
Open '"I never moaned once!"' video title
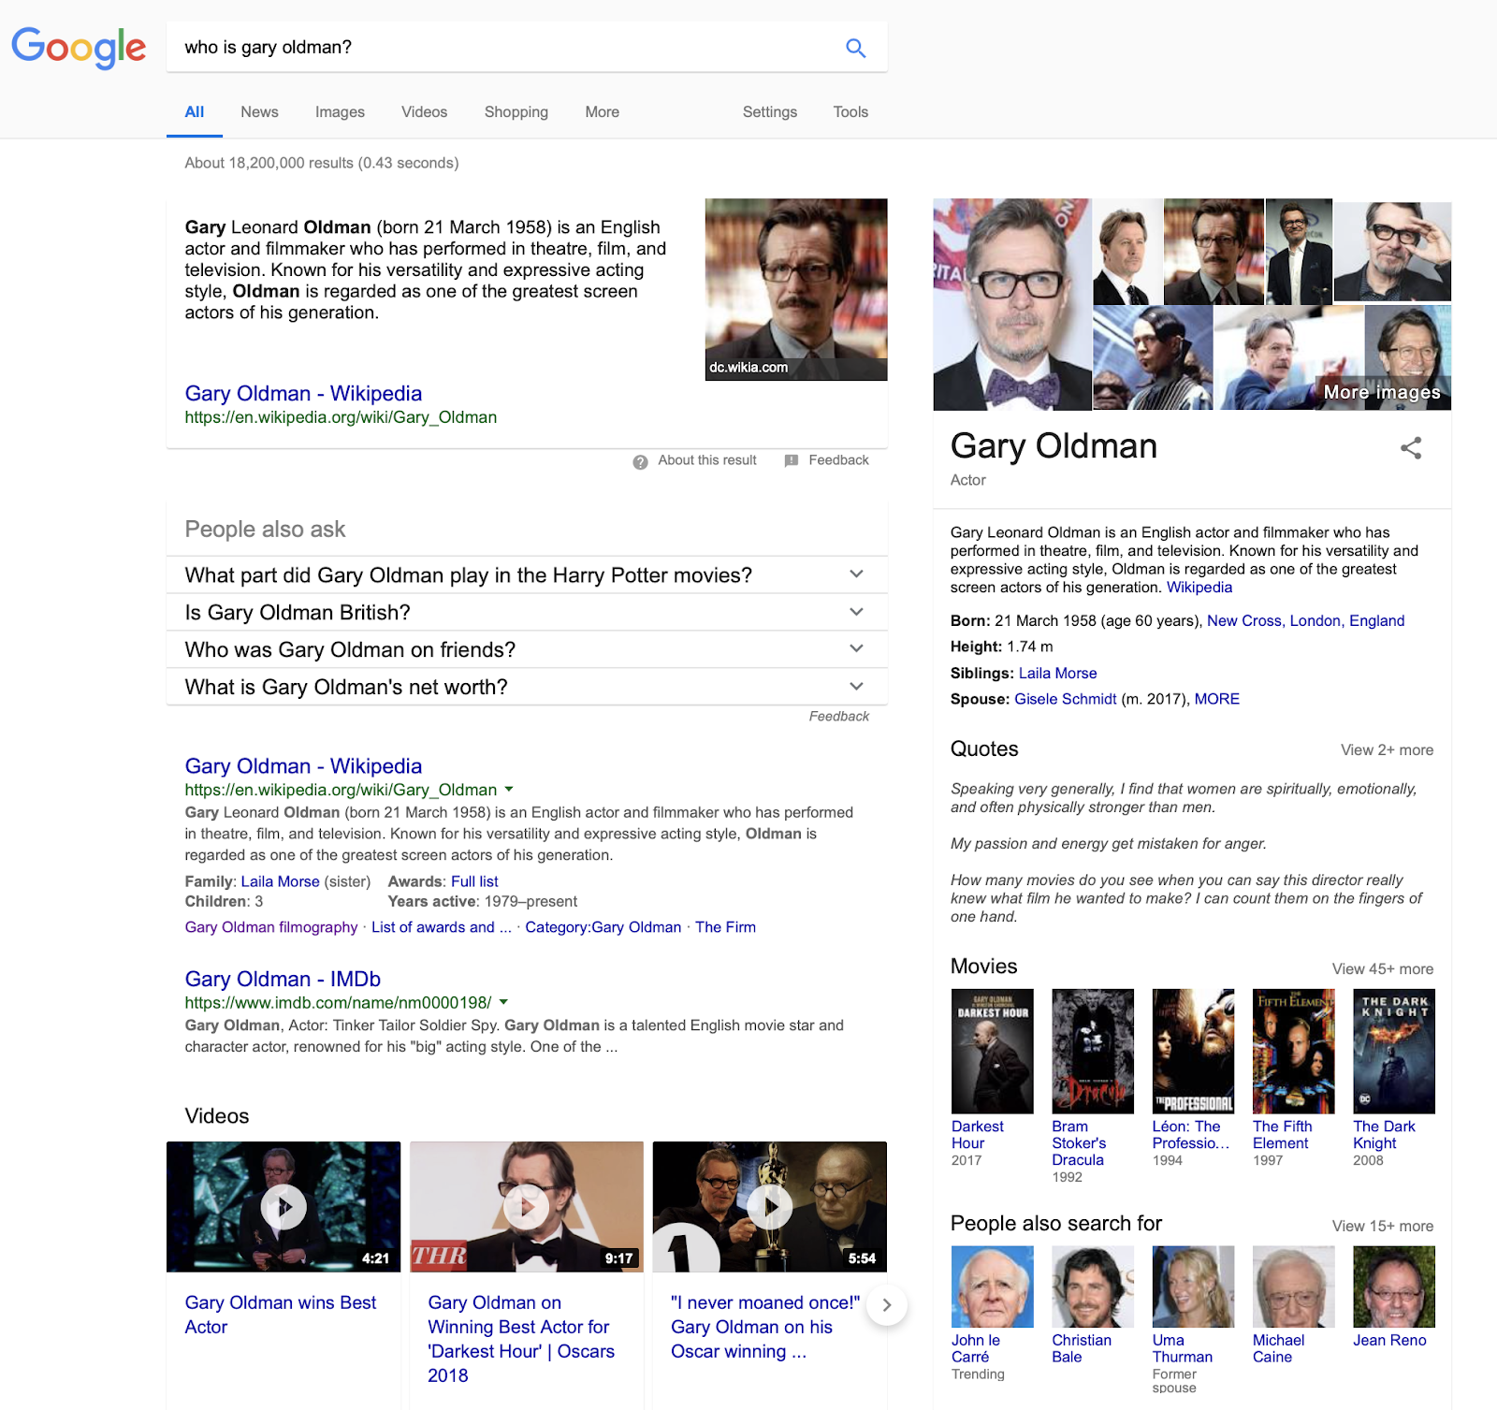[x=764, y=1327]
